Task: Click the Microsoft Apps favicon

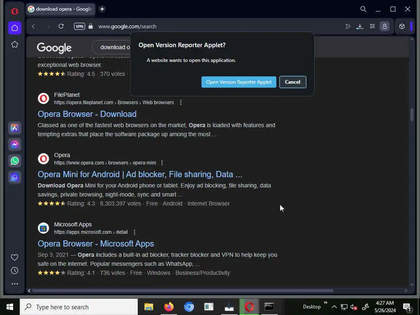Action: (x=43, y=228)
